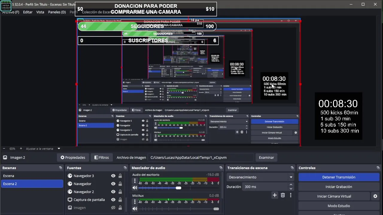The width and height of the screenshot is (383, 215).
Task: Open the Archivo menu
Action: point(11,12)
